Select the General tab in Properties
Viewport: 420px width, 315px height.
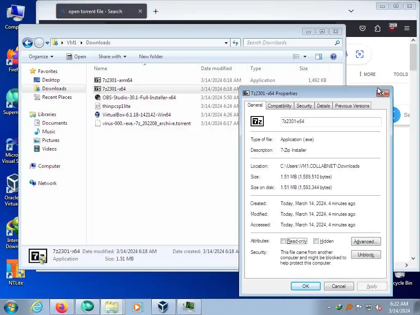pyautogui.click(x=255, y=105)
